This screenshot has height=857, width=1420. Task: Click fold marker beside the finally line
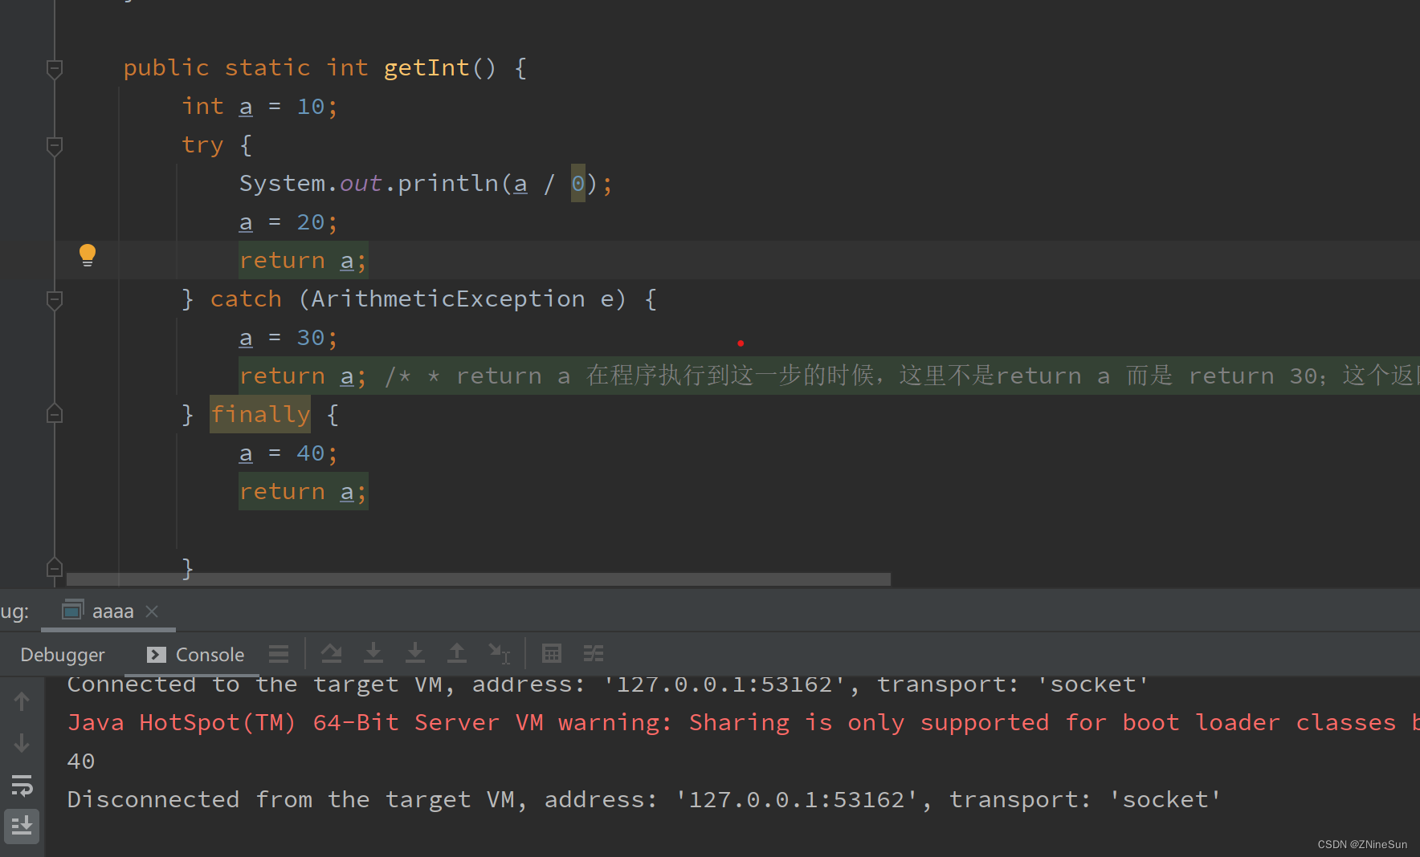pyautogui.click(x=55, y=414)
